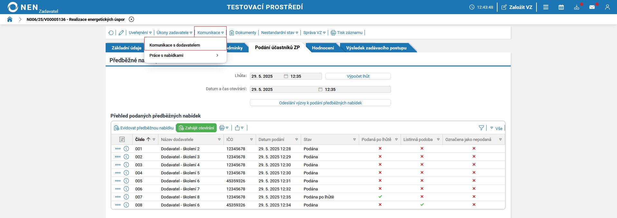617x218 pixels.
Task: Open the hamburger menu in header
Action: pyautogui.click(x=546, y=7)
